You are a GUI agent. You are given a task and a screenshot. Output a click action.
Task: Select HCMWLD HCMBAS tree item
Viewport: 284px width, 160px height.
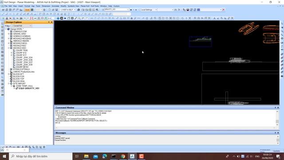pyautogui.click(x=22, y=36)
